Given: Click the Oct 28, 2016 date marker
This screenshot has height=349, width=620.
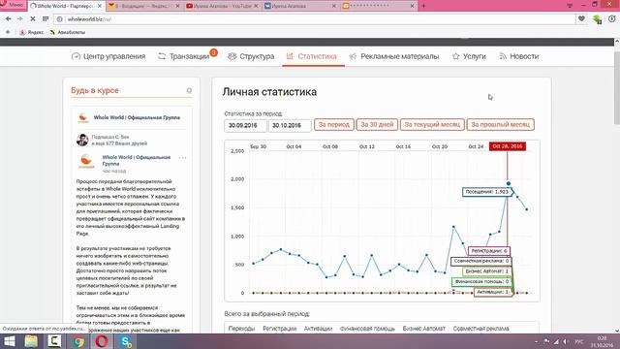Looking at the screenshot, I should coord(508,146).
